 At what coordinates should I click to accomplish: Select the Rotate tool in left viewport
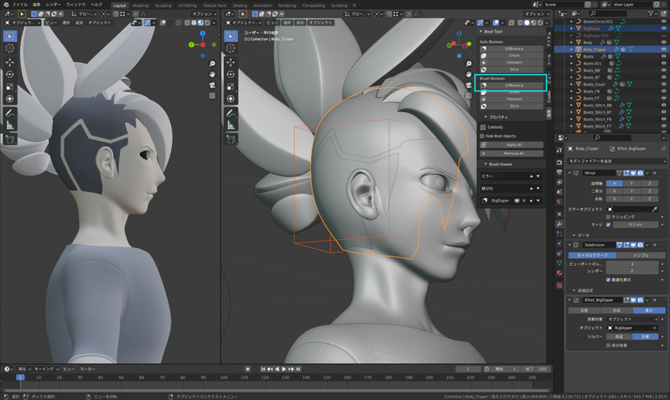[10, 75]
